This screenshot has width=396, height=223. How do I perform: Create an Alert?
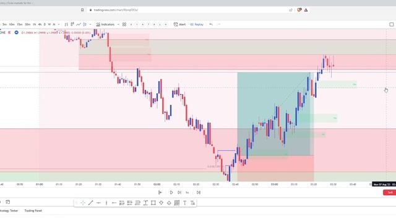(179, 25)
